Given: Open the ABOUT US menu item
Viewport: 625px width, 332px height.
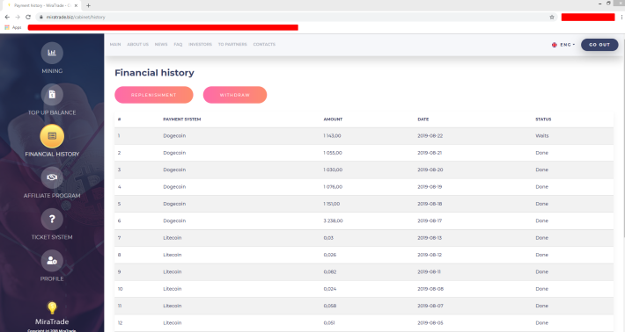Looking at the screenshot, I should (x=138, y=45).
